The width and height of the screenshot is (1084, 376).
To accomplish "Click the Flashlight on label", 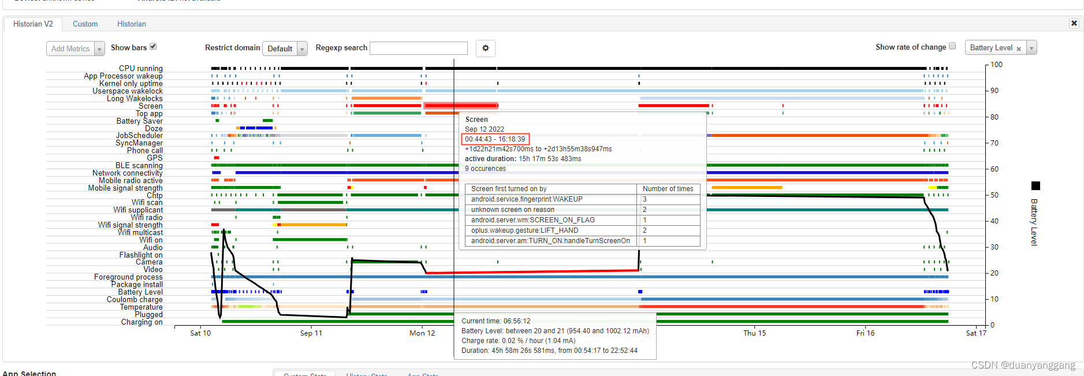I will (x=141, y=255).
